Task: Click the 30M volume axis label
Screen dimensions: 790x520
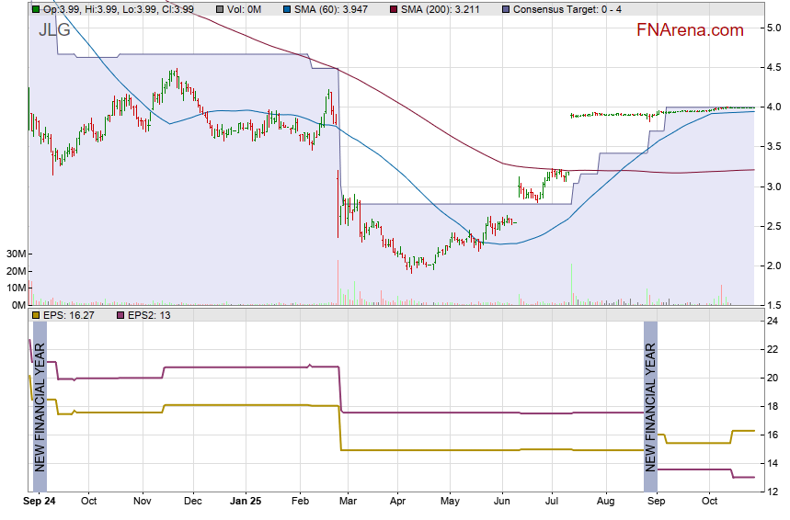Action: pyautogui.click(x=16, y=254)
